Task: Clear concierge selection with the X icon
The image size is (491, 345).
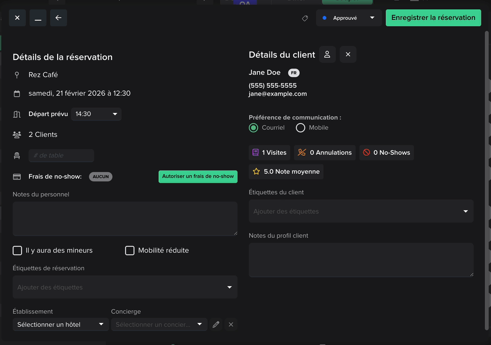Action: point(231,324)
